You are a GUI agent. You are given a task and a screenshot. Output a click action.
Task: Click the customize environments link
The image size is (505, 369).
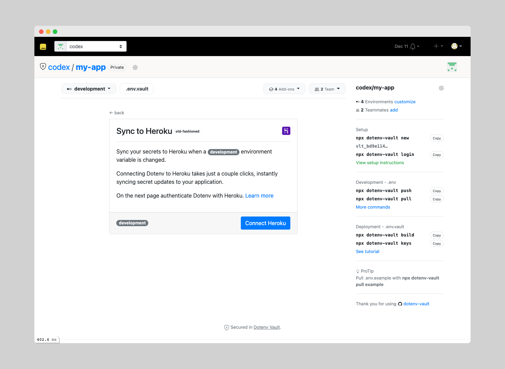click(x=405, y=102)
